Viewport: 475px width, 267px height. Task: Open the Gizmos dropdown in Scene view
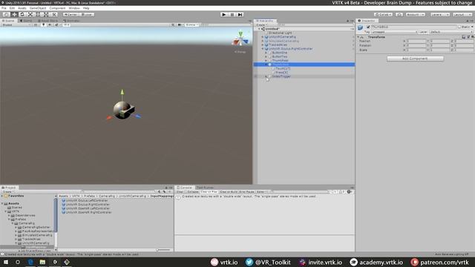[191, 24]
